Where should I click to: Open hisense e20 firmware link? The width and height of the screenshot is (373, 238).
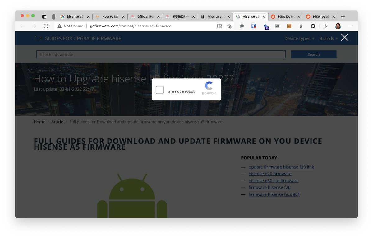point(270,174)
